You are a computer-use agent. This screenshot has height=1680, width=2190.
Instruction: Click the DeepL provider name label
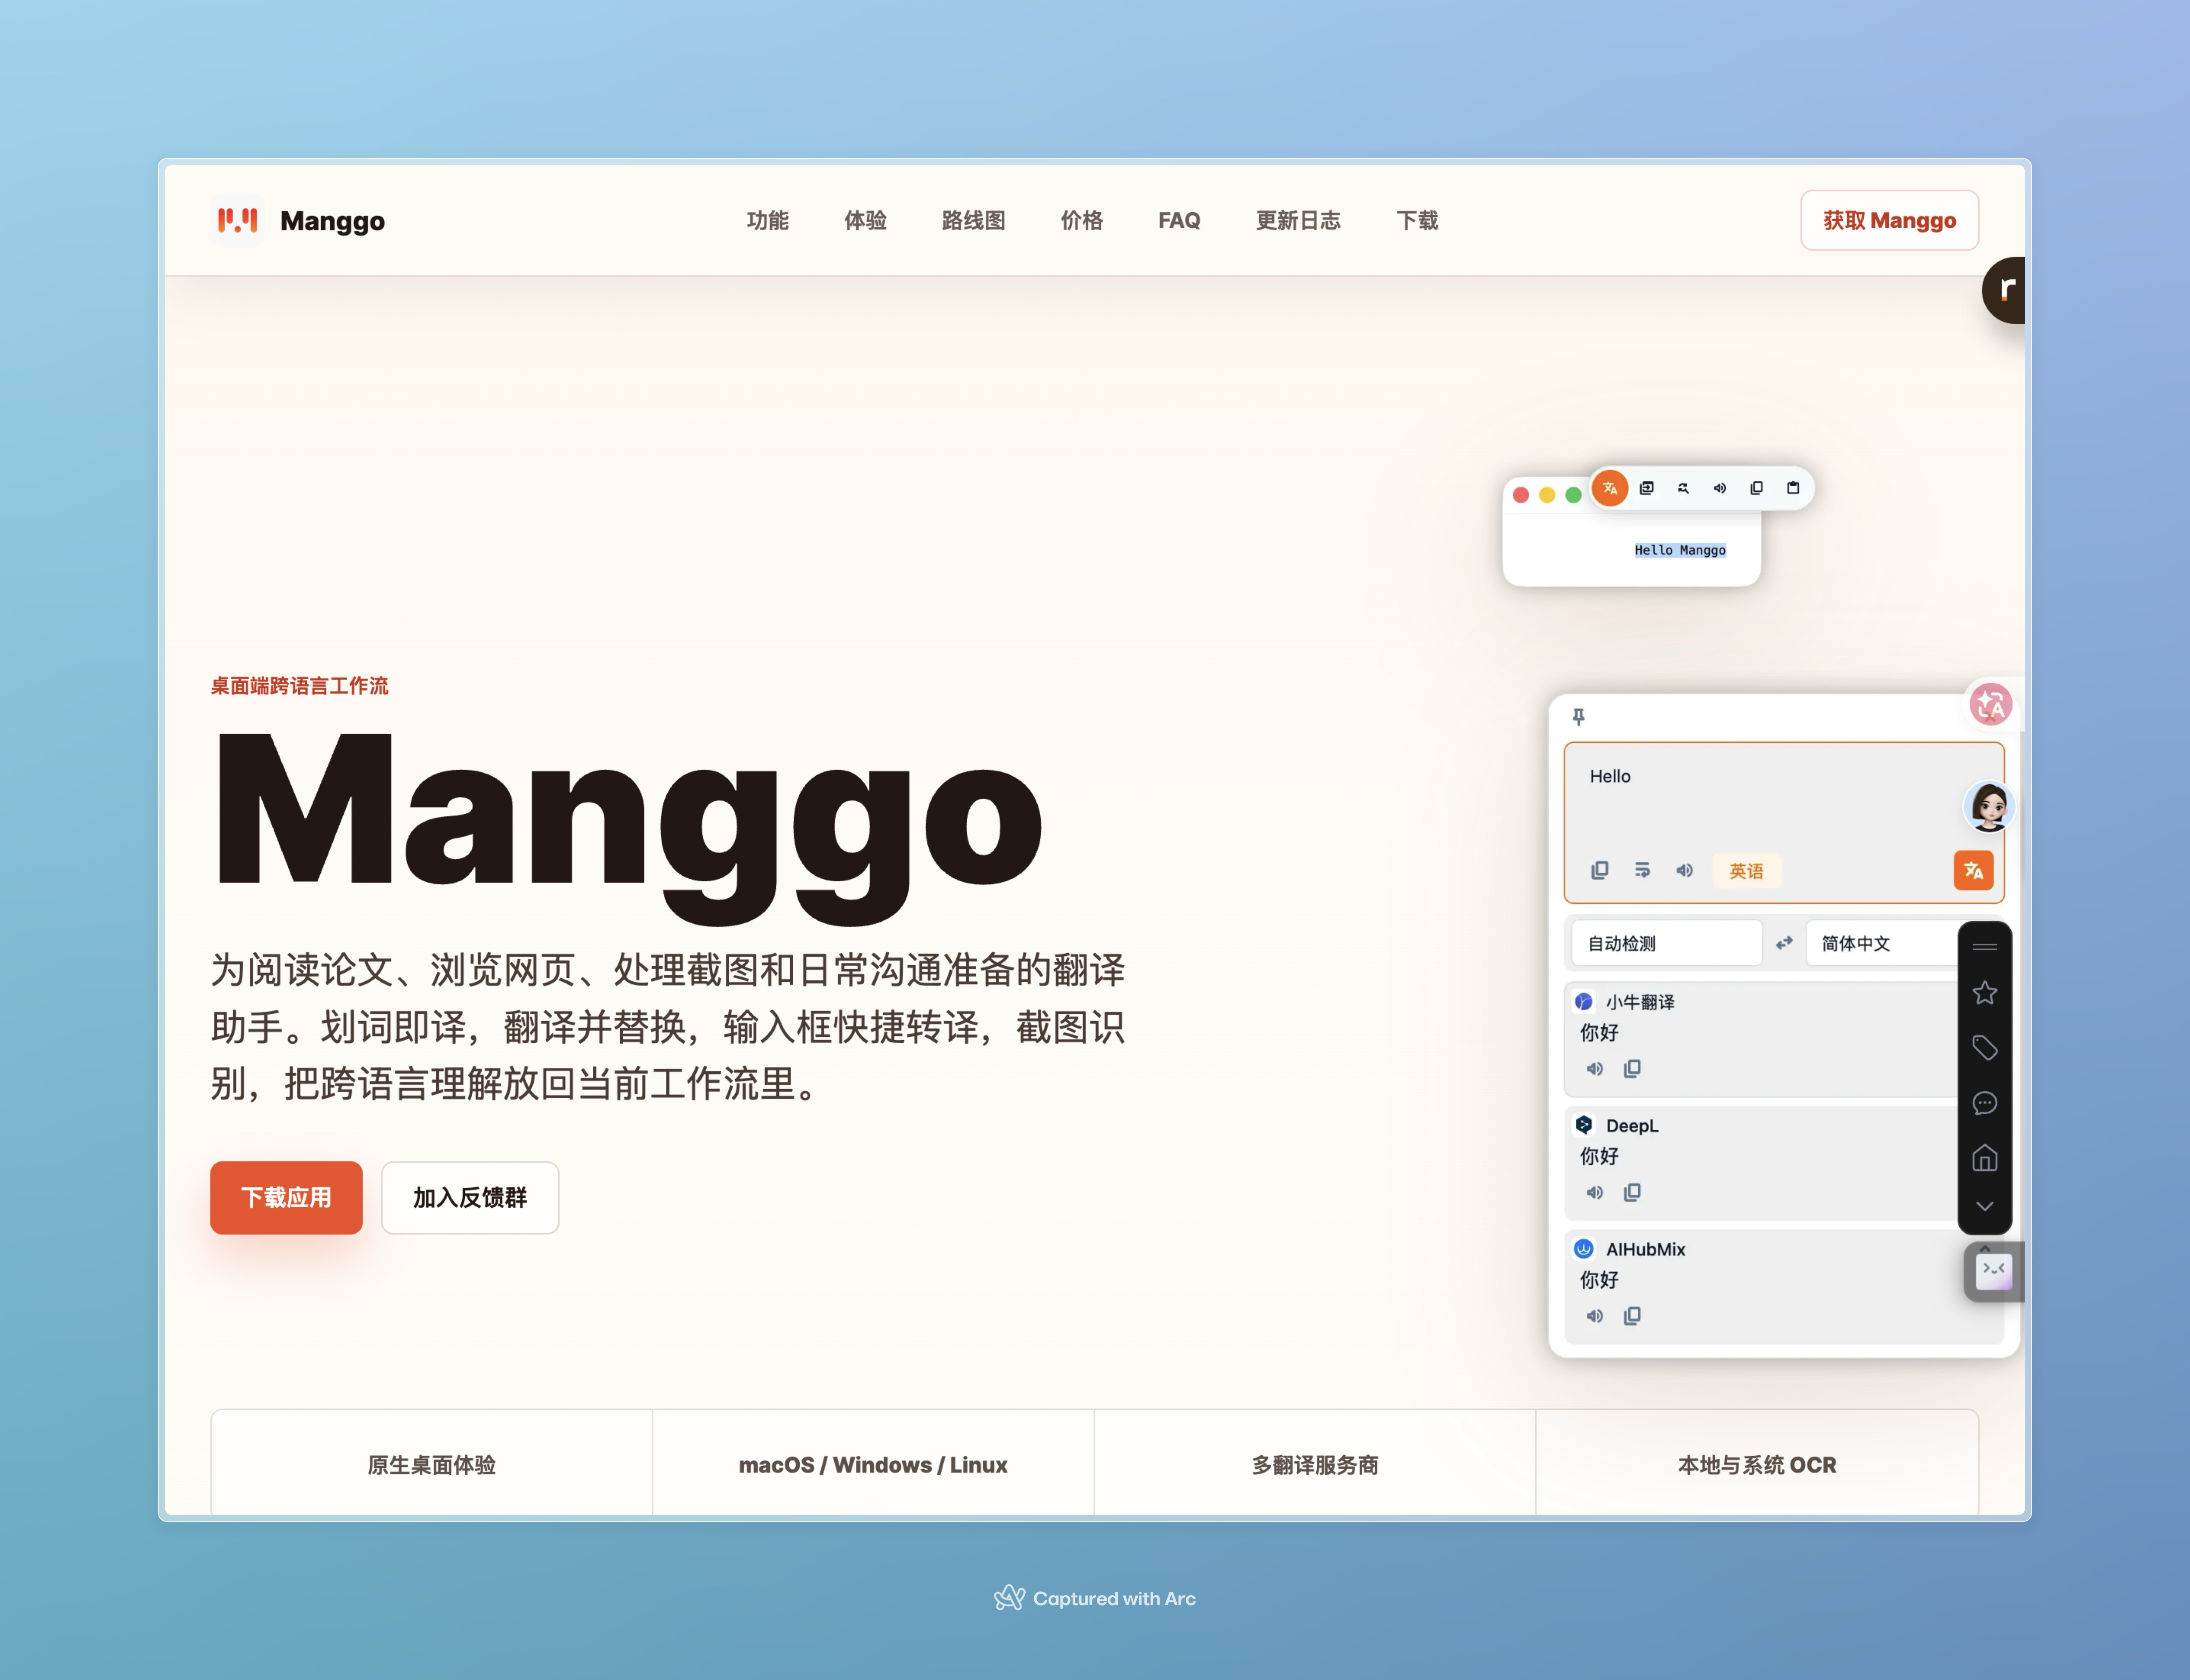click(1632, 1126)
